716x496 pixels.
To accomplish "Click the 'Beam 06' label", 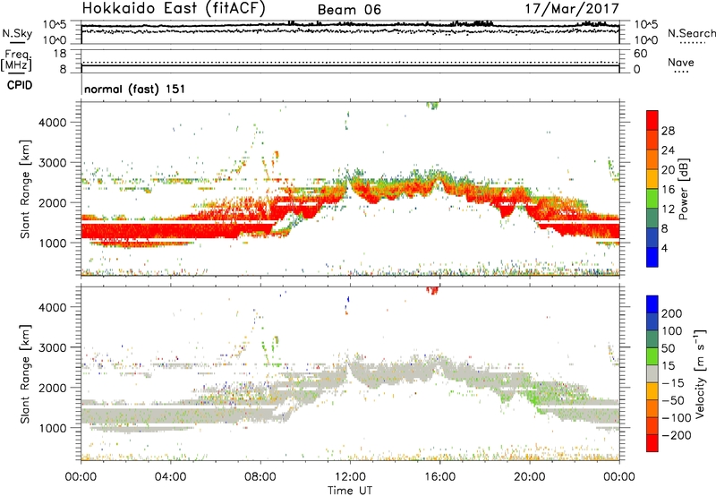I will click(349, 10).
